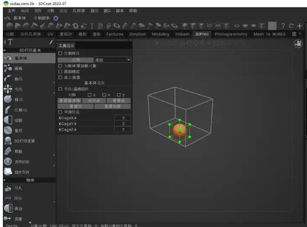The height and width of the screenshot is (227, 307).
Task: Click the rightmost button next to 重置基本体
Action: click(119, 100)
